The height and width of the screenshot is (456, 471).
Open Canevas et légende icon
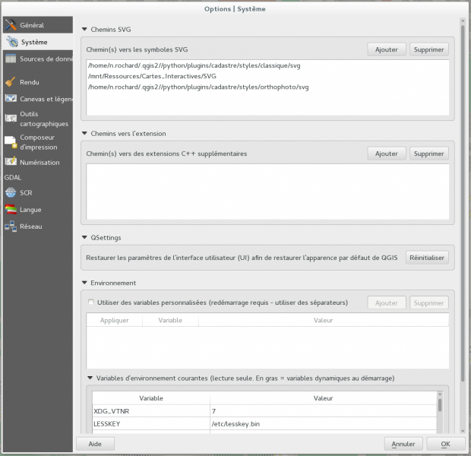point(11,98)
